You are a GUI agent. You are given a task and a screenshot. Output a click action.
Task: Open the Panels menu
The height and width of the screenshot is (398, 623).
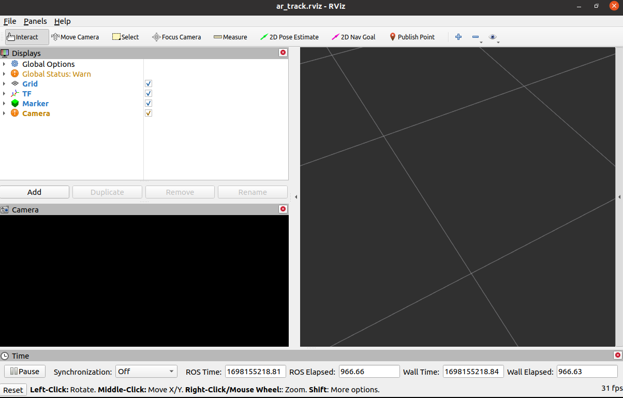coord(35,21)
